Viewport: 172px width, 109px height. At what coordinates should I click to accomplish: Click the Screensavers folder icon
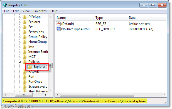tap(24, 87)
